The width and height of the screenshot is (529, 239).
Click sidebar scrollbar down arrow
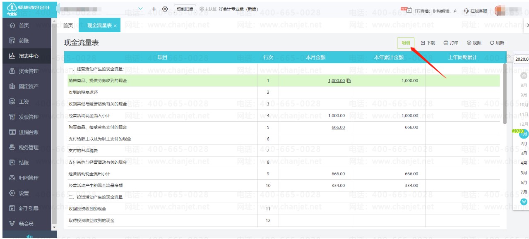point(53,227)
